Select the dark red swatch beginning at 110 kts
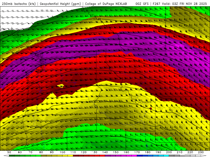 click(x=76, y=155)
